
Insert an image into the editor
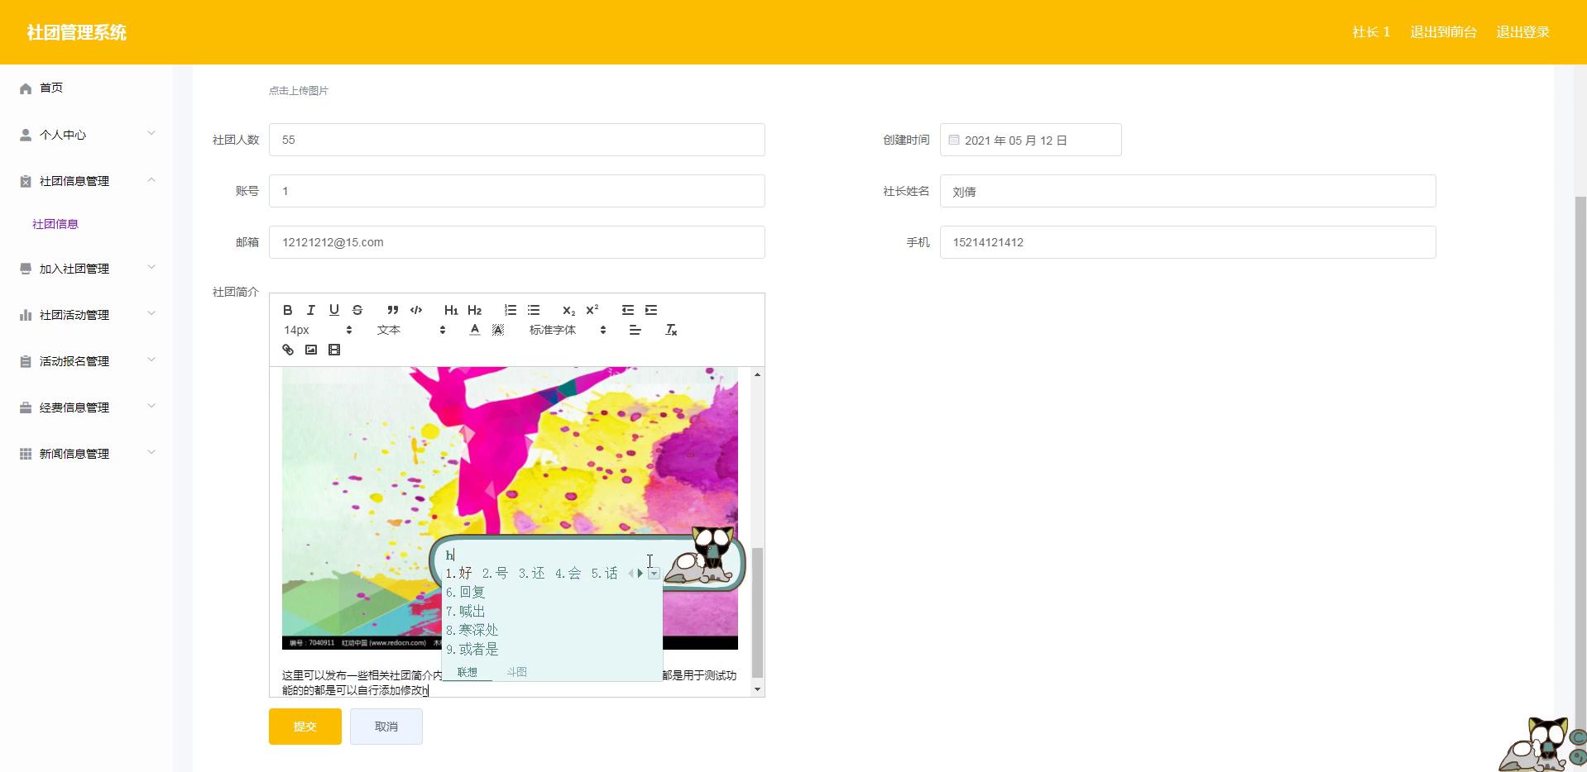coord(310,350)
